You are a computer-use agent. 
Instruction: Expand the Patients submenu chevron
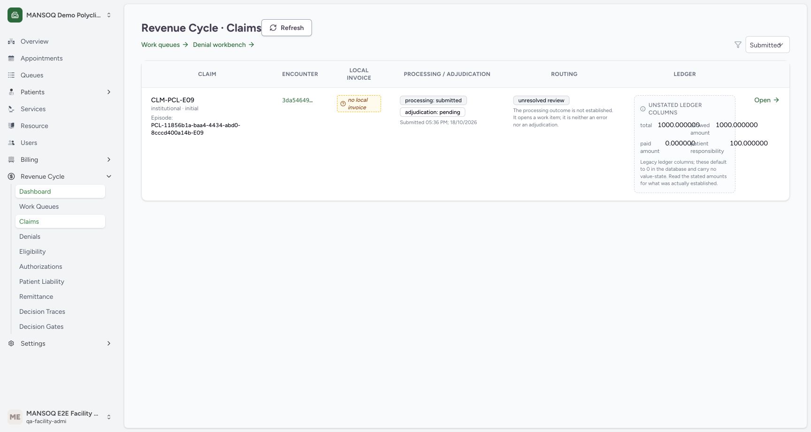coord(109,92)
